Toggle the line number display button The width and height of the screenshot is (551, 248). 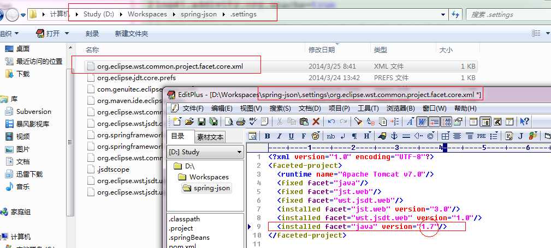pyautogui.click(x=446, y=122)
